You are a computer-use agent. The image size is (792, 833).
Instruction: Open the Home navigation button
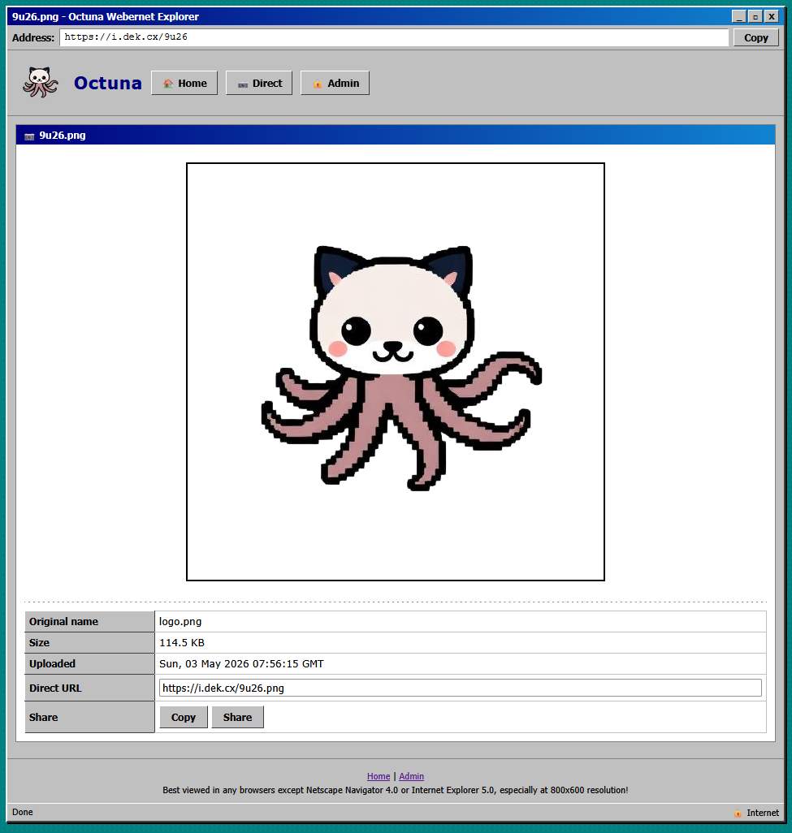(184, 83)
